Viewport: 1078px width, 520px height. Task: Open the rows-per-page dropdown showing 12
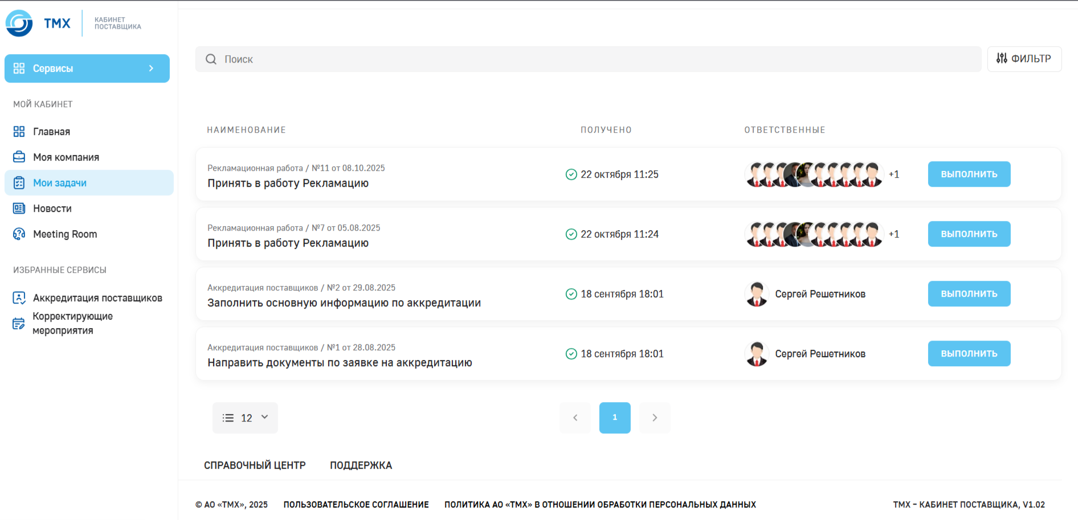pyautogui.click(x=245, y=418)
